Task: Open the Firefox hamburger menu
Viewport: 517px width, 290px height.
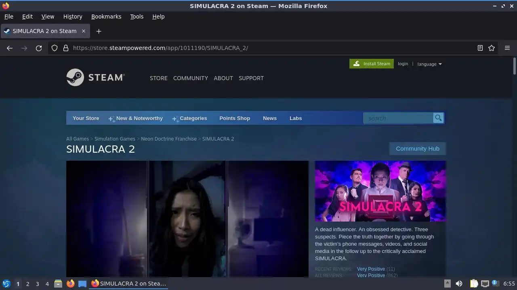Action: click(x=507, y=48)
